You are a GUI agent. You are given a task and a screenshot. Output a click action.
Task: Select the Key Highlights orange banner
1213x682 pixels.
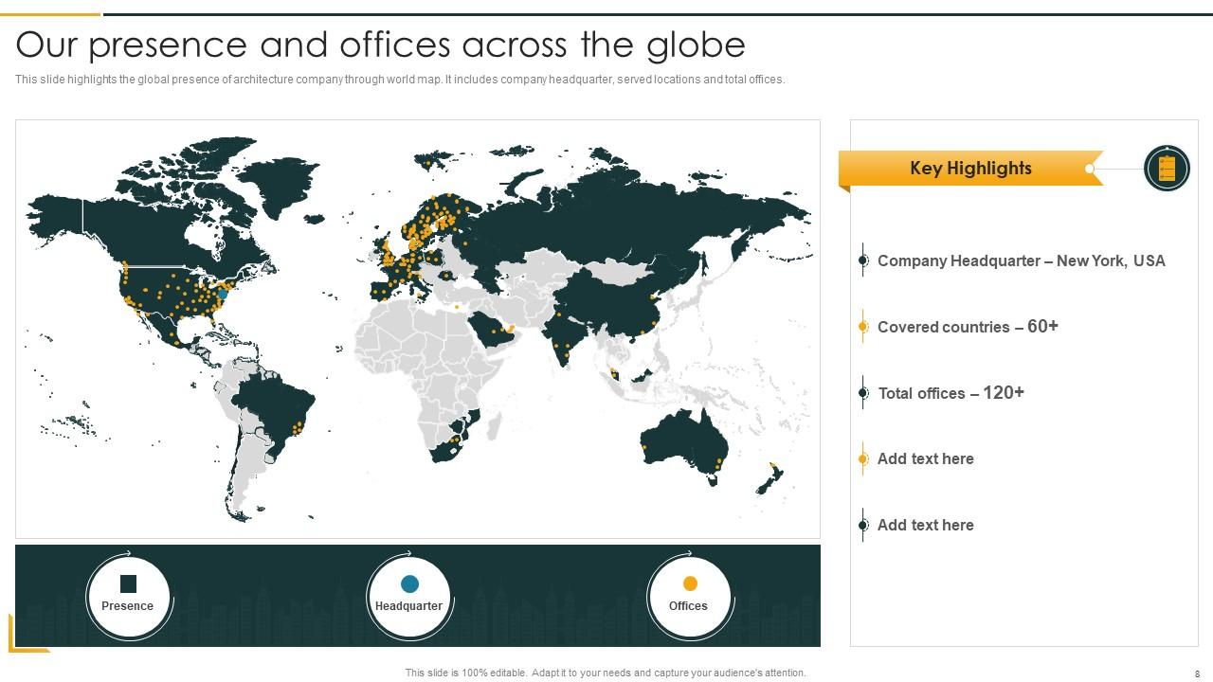969,169
